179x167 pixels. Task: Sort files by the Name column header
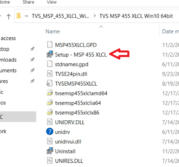[53, 31]
